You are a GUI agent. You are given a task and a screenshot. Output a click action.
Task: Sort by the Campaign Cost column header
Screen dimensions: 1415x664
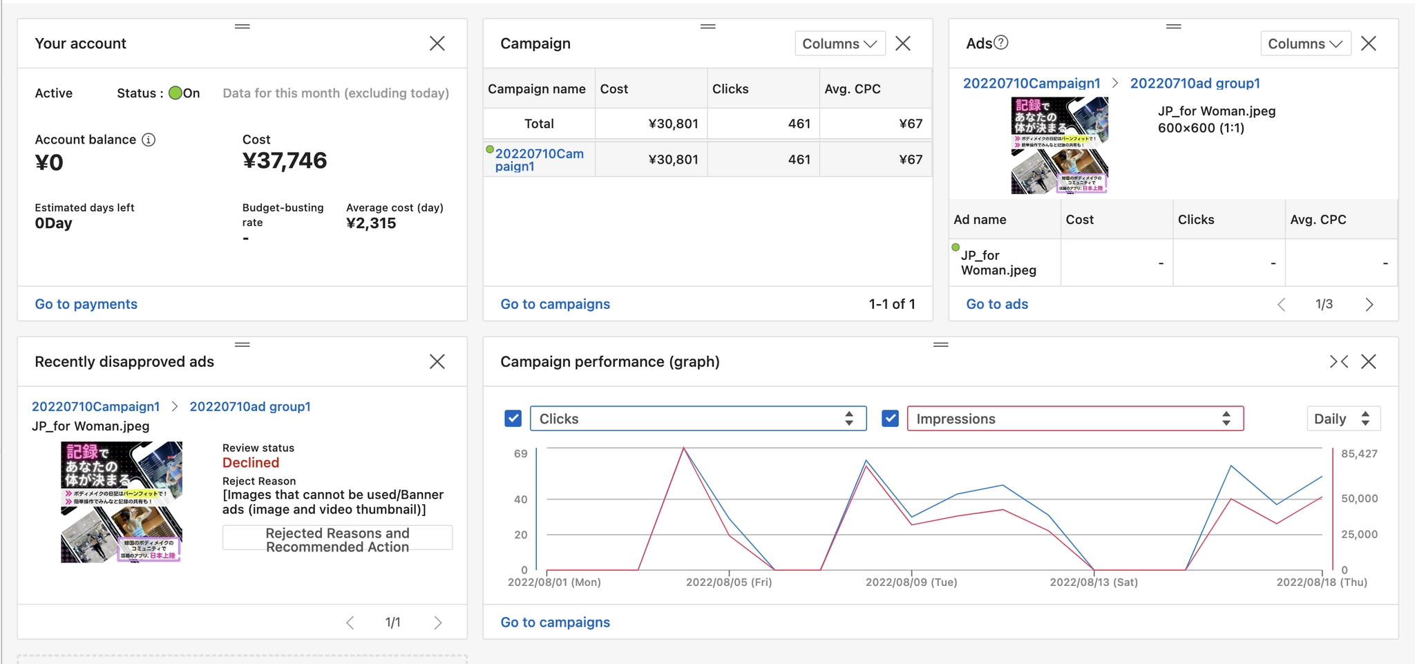pyautogui.click(x=614, y=89)
